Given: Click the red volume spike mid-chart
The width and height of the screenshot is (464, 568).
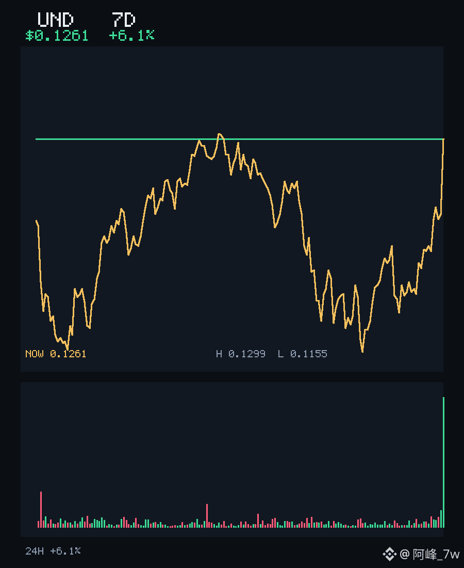Looking at the screenshot, I should pos(207,515).
